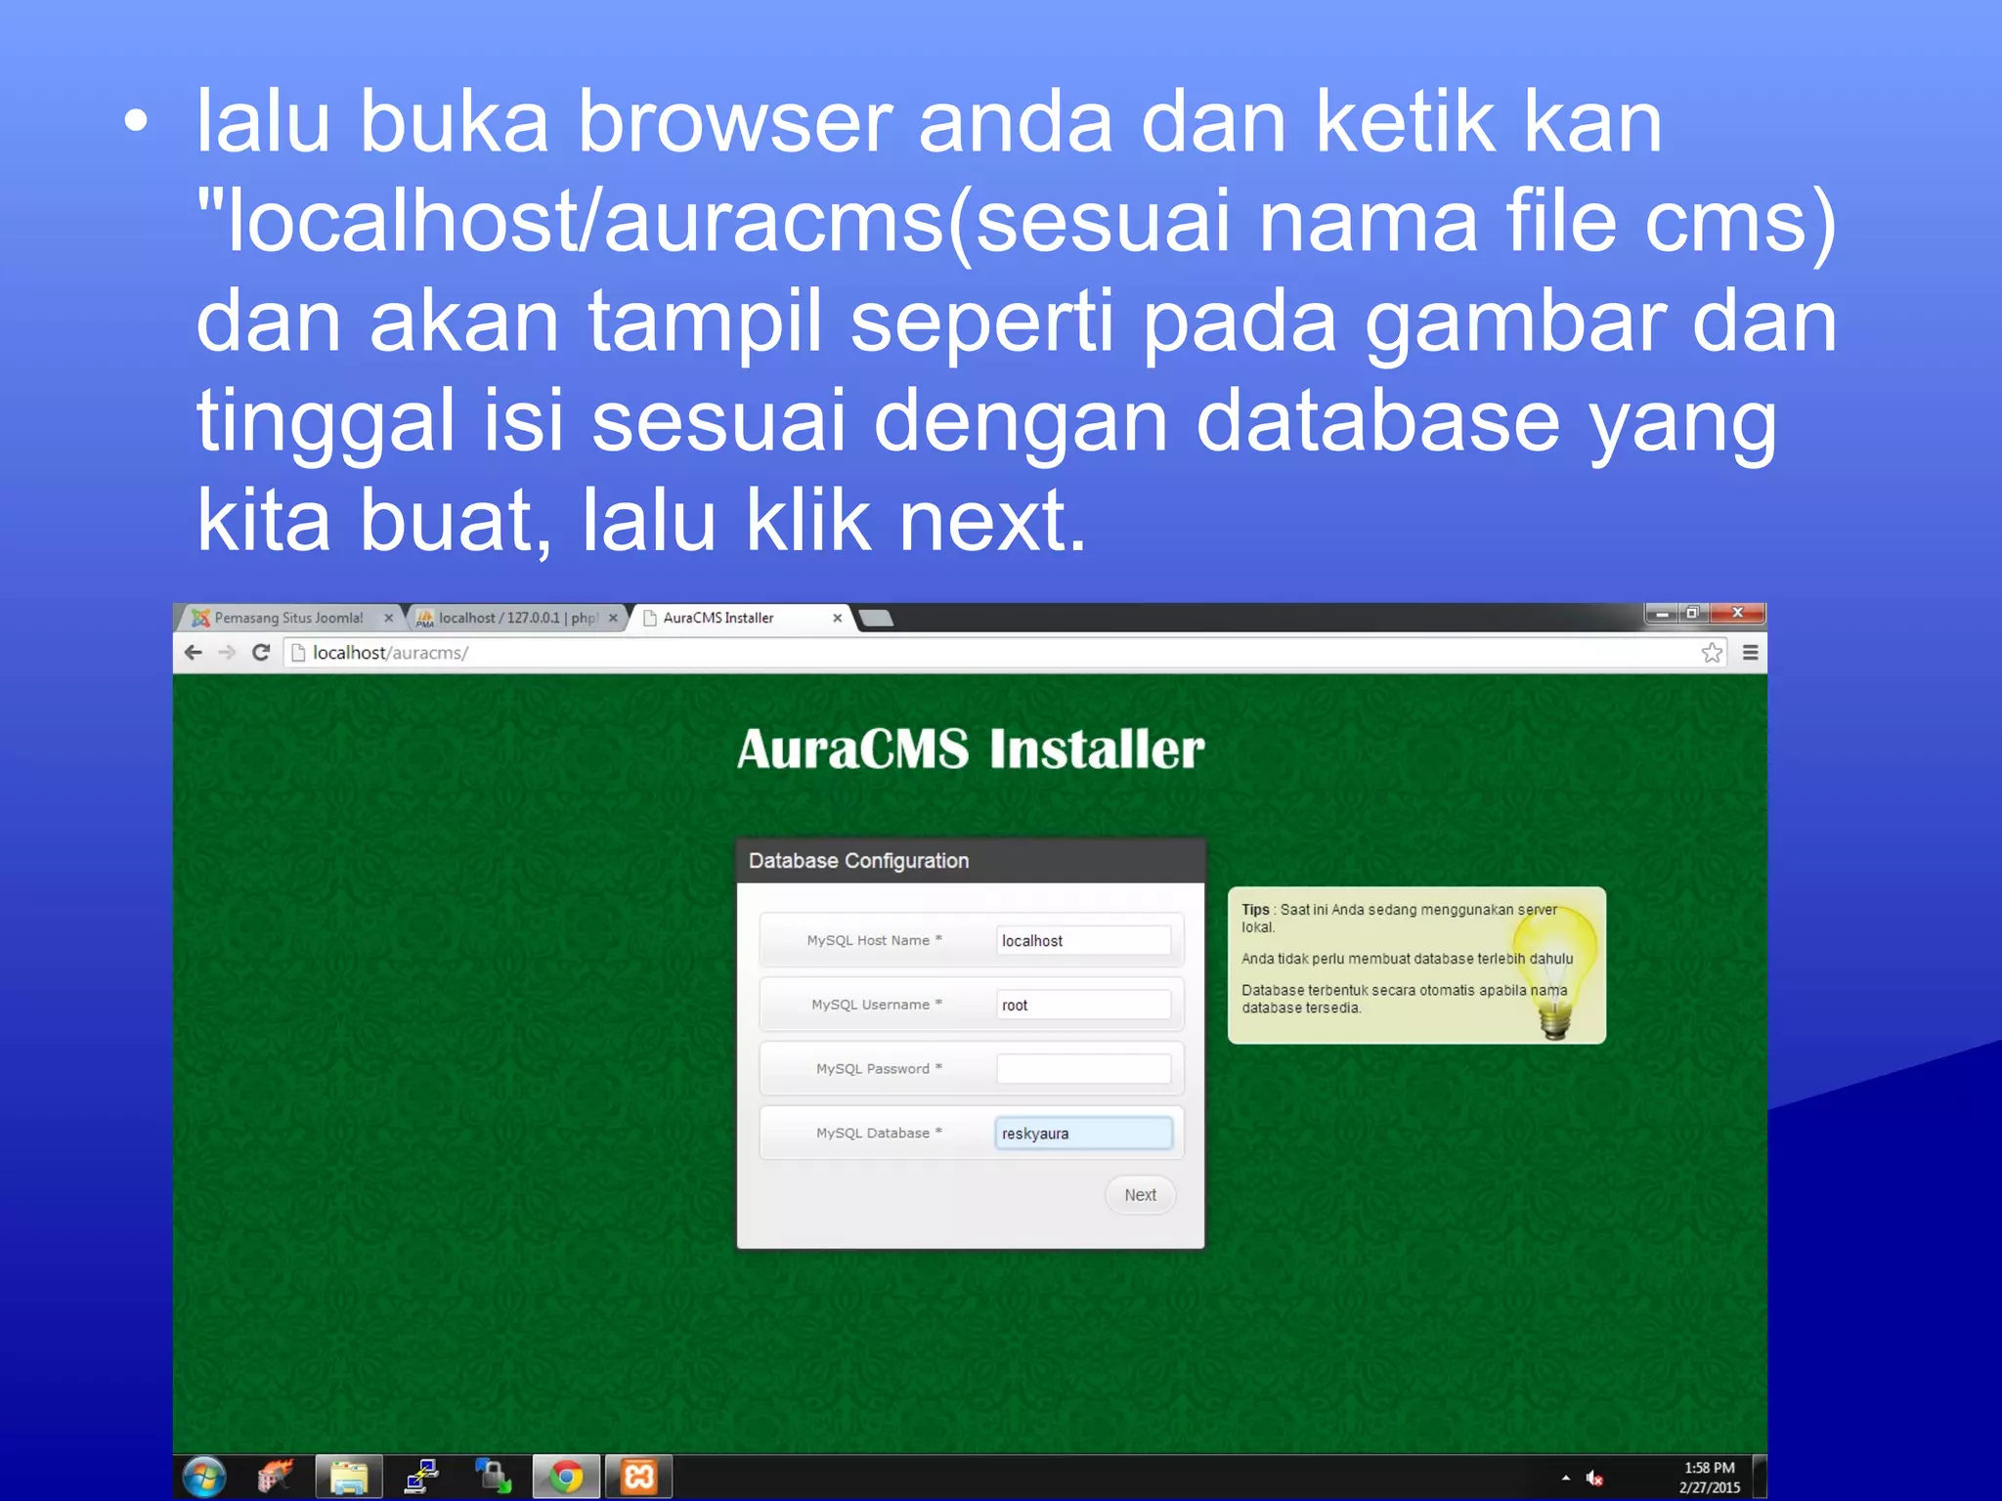Open a new tab with the new-tab button
The image size is (2002, 1501).
(877, 618)
